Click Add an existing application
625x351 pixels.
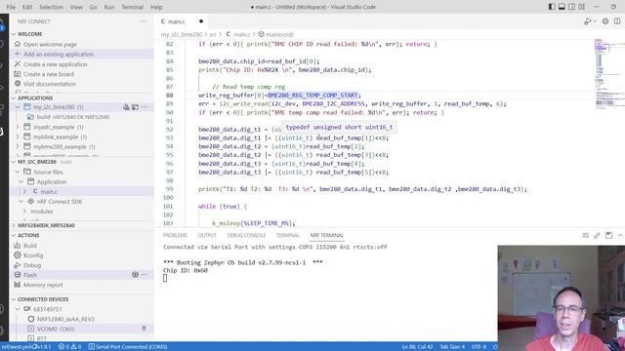click(x=59, y=55)
